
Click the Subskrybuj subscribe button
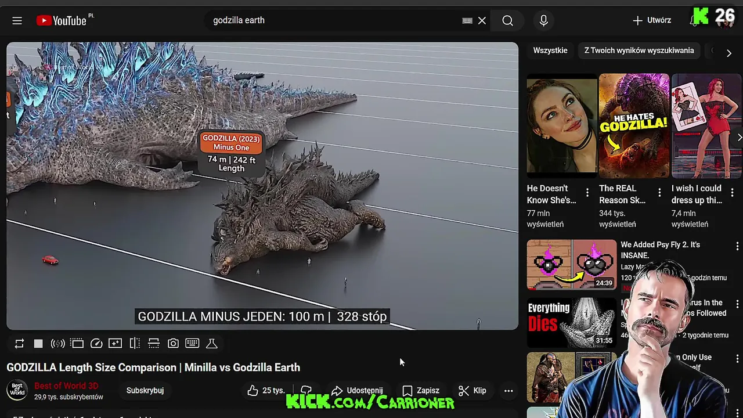(x=145, y=391)
